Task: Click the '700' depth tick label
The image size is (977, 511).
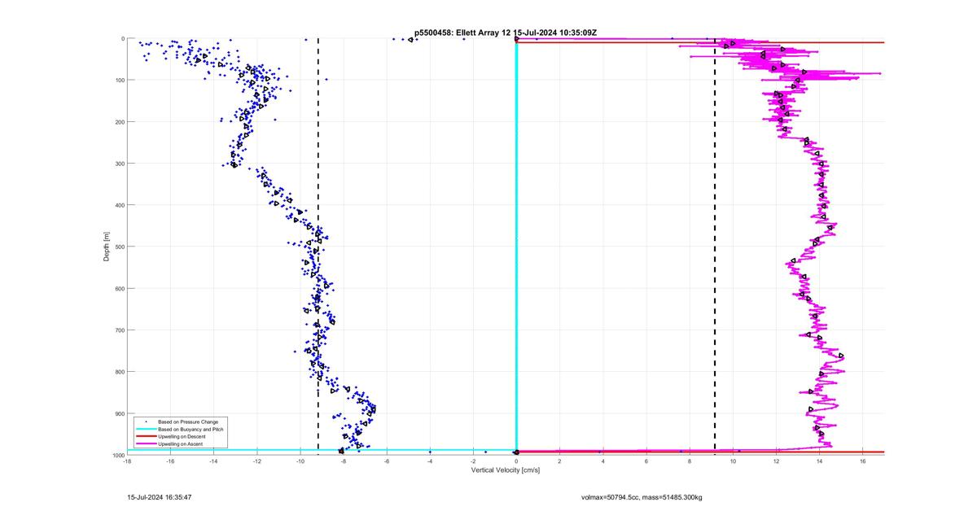Action: coord(119,330)
